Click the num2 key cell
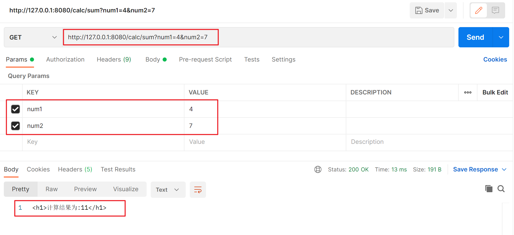The height and width of the screenshot is (235, 514). click(103, 126)
